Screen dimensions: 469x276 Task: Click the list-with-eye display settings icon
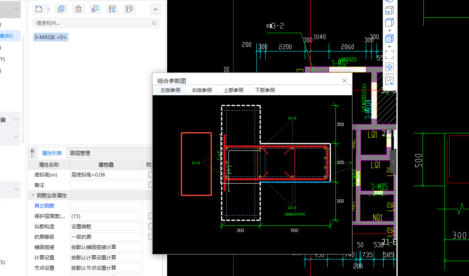[x=389, y=81]
